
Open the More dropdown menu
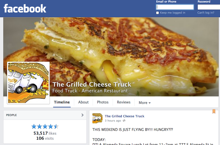[x=145, y=102]
